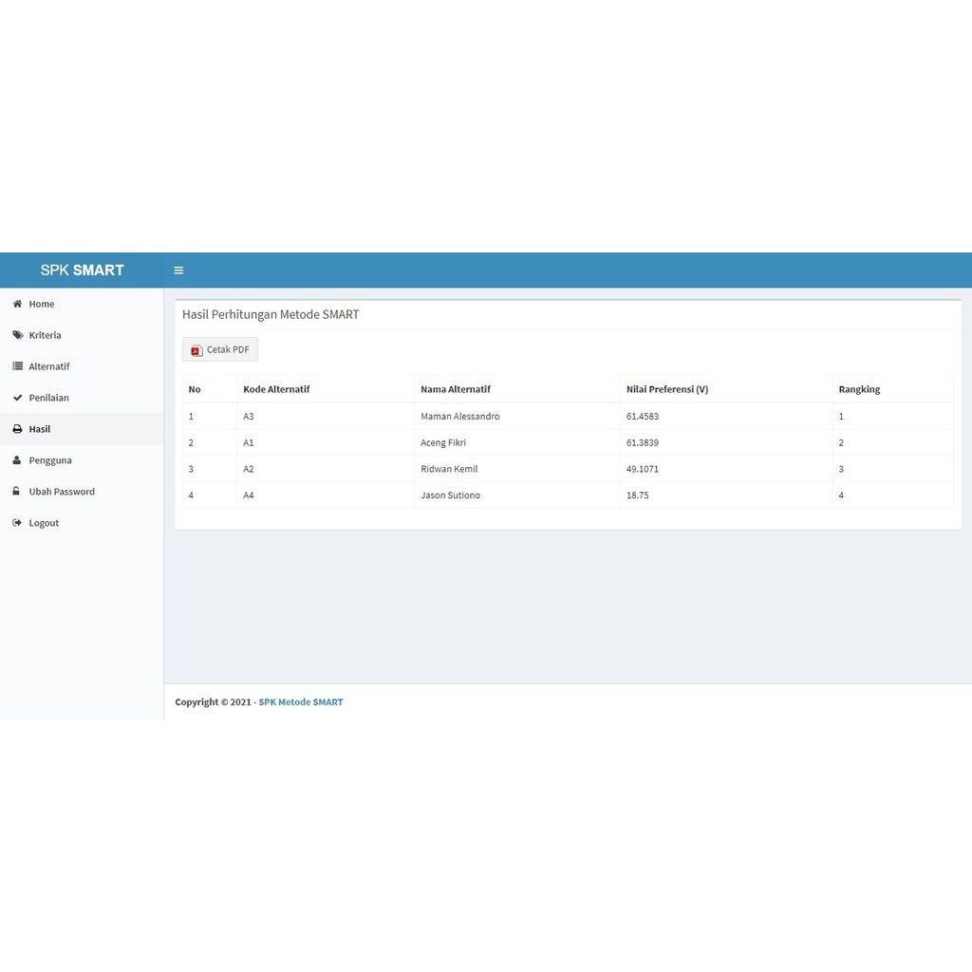This screenshot has width=972, height=972.
Task: Open the Kriteria menu item
Action: point(45,335)
